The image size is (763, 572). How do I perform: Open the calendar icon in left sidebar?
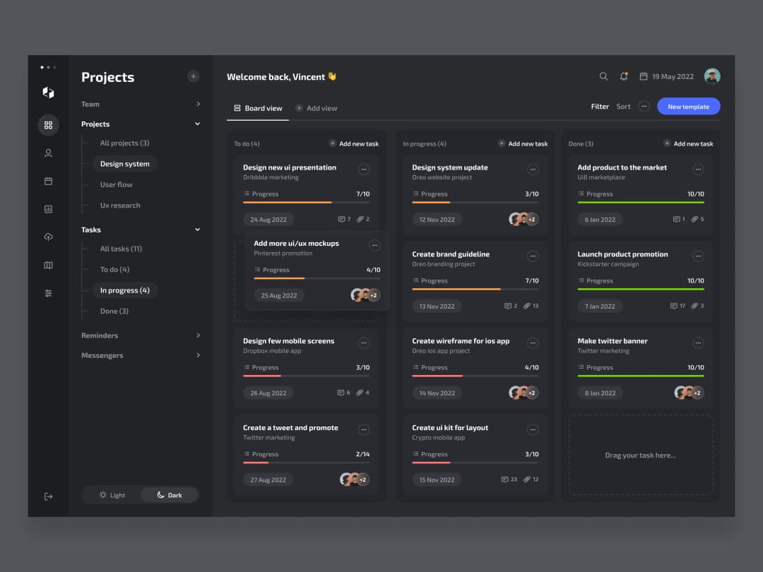tap(48, 181)
